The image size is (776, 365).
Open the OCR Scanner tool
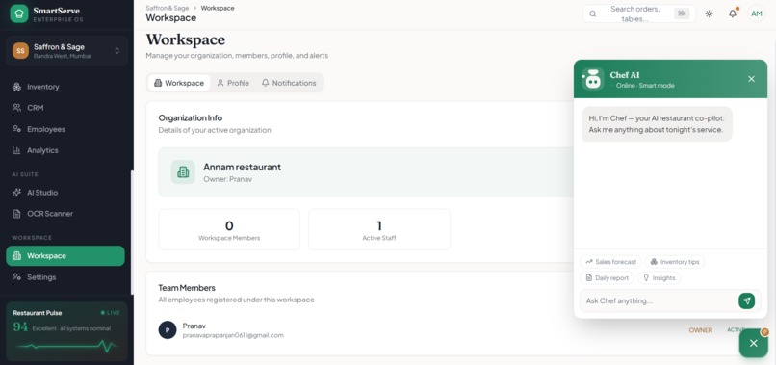tap(65, 214)
